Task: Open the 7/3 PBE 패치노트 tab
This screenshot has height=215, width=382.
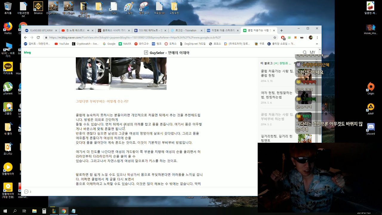Action: pos(150,30)
